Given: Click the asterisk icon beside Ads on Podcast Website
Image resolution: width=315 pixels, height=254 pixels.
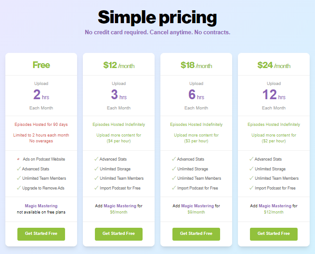Looking at the screenshot, I should tap(19, 159).
